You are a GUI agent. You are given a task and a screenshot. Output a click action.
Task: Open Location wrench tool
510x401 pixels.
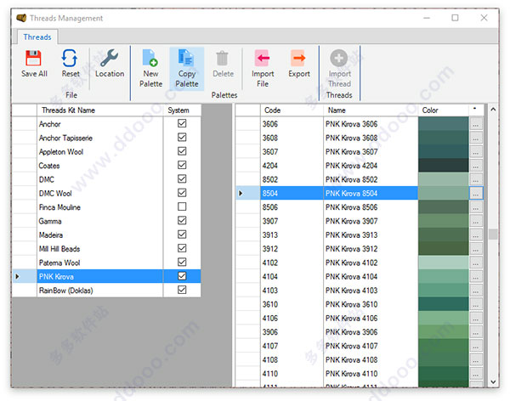[109, 58]
